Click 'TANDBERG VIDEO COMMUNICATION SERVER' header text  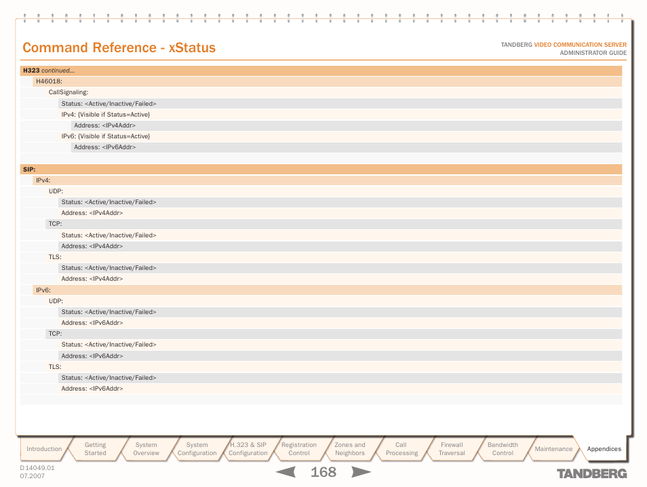click(564, 45)
